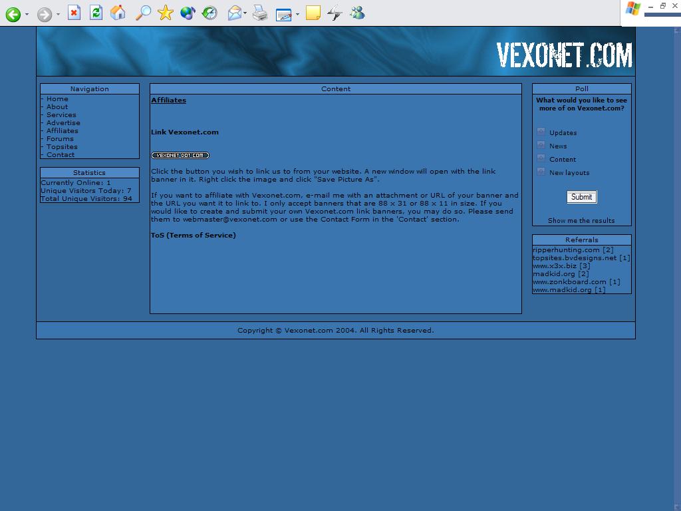Choose the New layouts poll option
This screenshot has width=681, height=511.
[x=541, y=172]
